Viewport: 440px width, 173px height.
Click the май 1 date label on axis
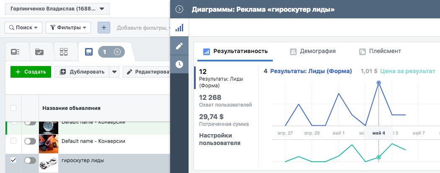coord(339,133)
